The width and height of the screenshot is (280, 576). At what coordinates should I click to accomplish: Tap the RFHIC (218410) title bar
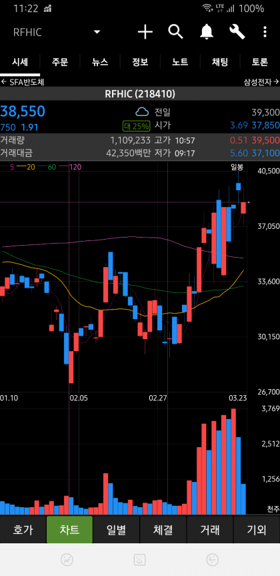(x=140, y=94)
